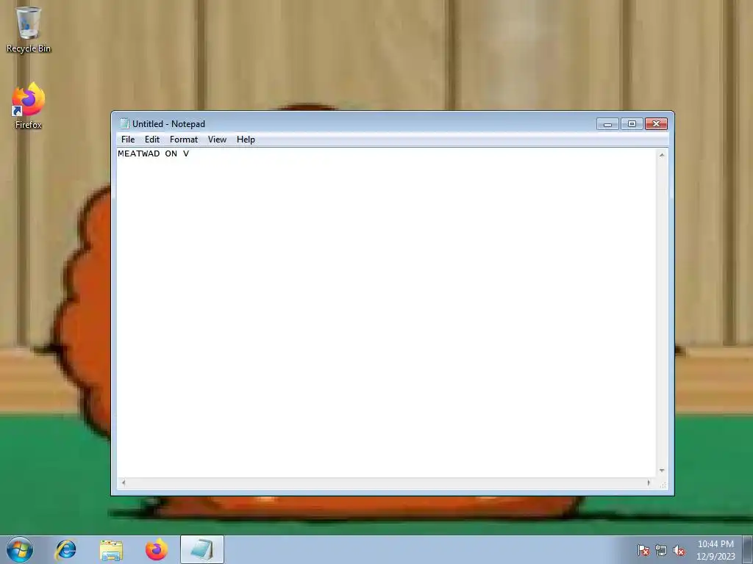753x564 pixels.
Task: Launch Firefox from the taskbar
Action: coord(157,549)
